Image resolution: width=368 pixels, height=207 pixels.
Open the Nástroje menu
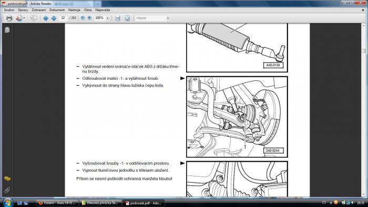[x=74, y=10]
